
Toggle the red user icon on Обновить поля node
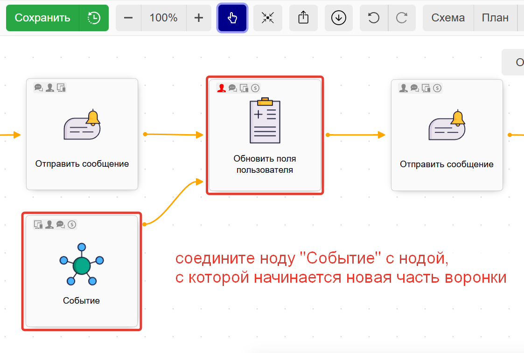point(222,88)
